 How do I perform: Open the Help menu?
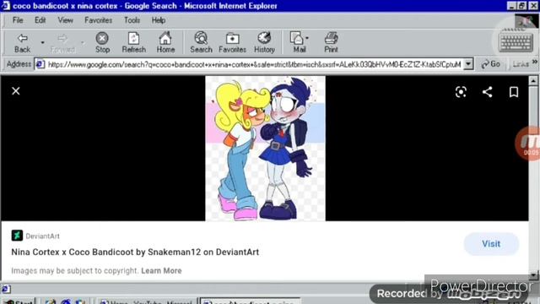159,20
